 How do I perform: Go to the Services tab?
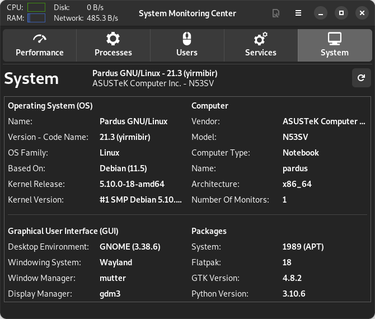[261, 45]
